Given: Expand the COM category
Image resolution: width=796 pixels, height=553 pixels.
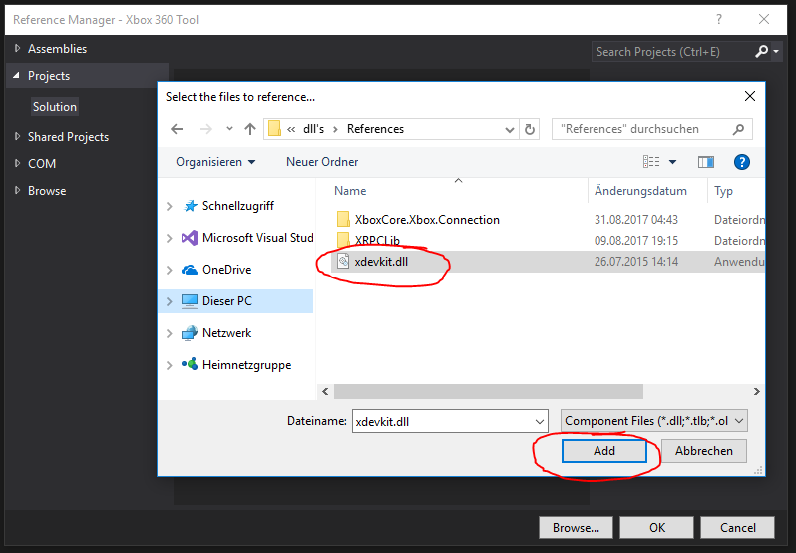Looking at the screenshot, I should point(17,163).
